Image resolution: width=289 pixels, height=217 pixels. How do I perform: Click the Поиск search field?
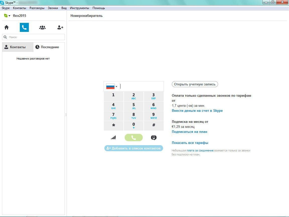[33, 37]
